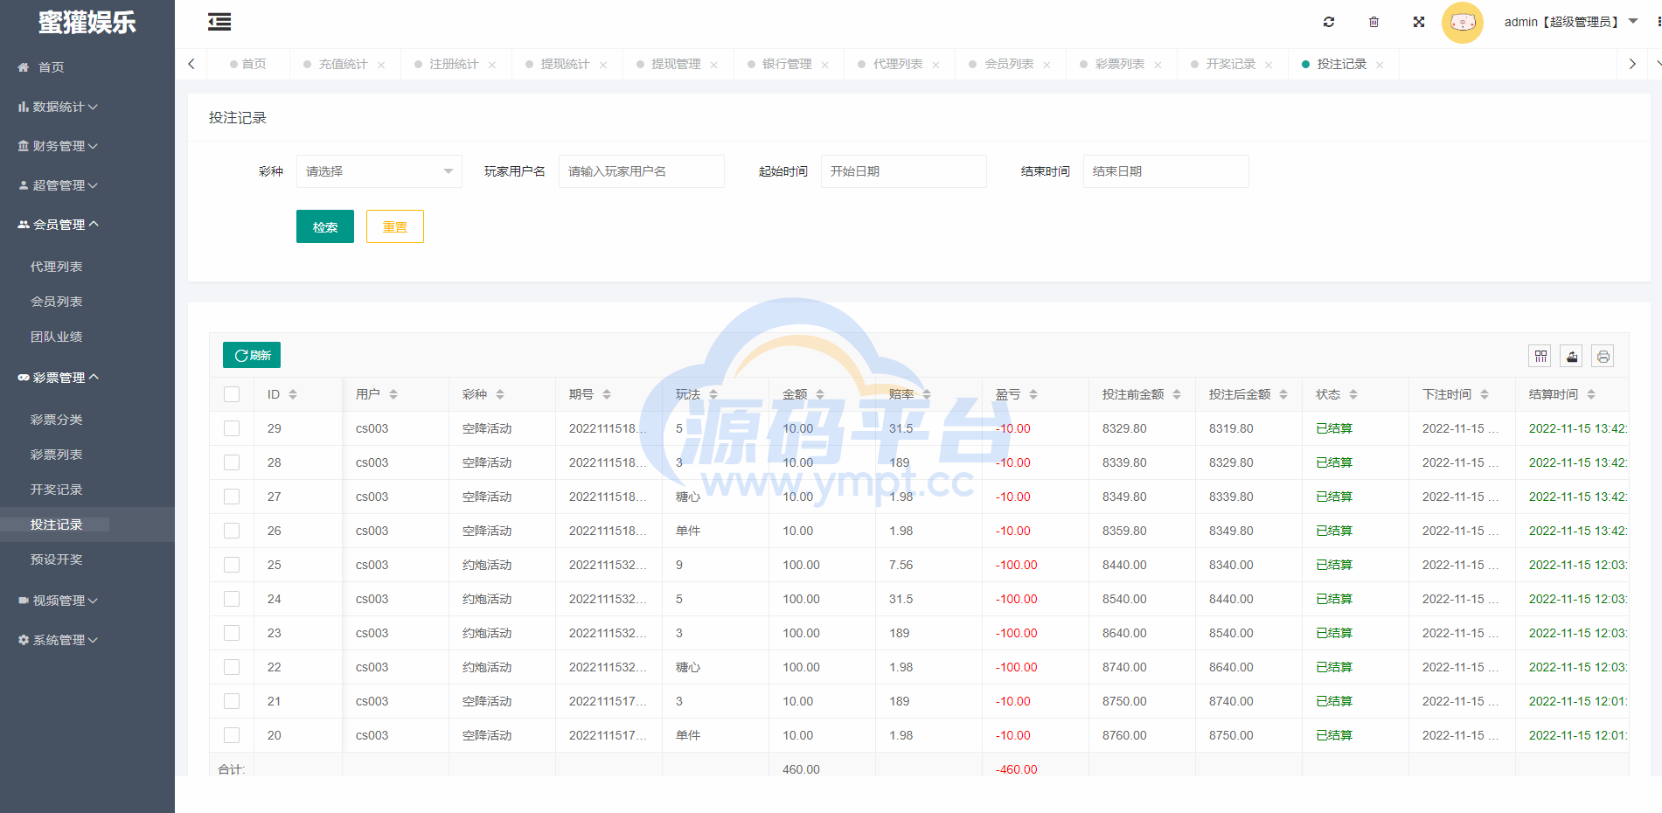1662x813 pixels.
Task: Check the row with ID 26
Action: point(232,531)
